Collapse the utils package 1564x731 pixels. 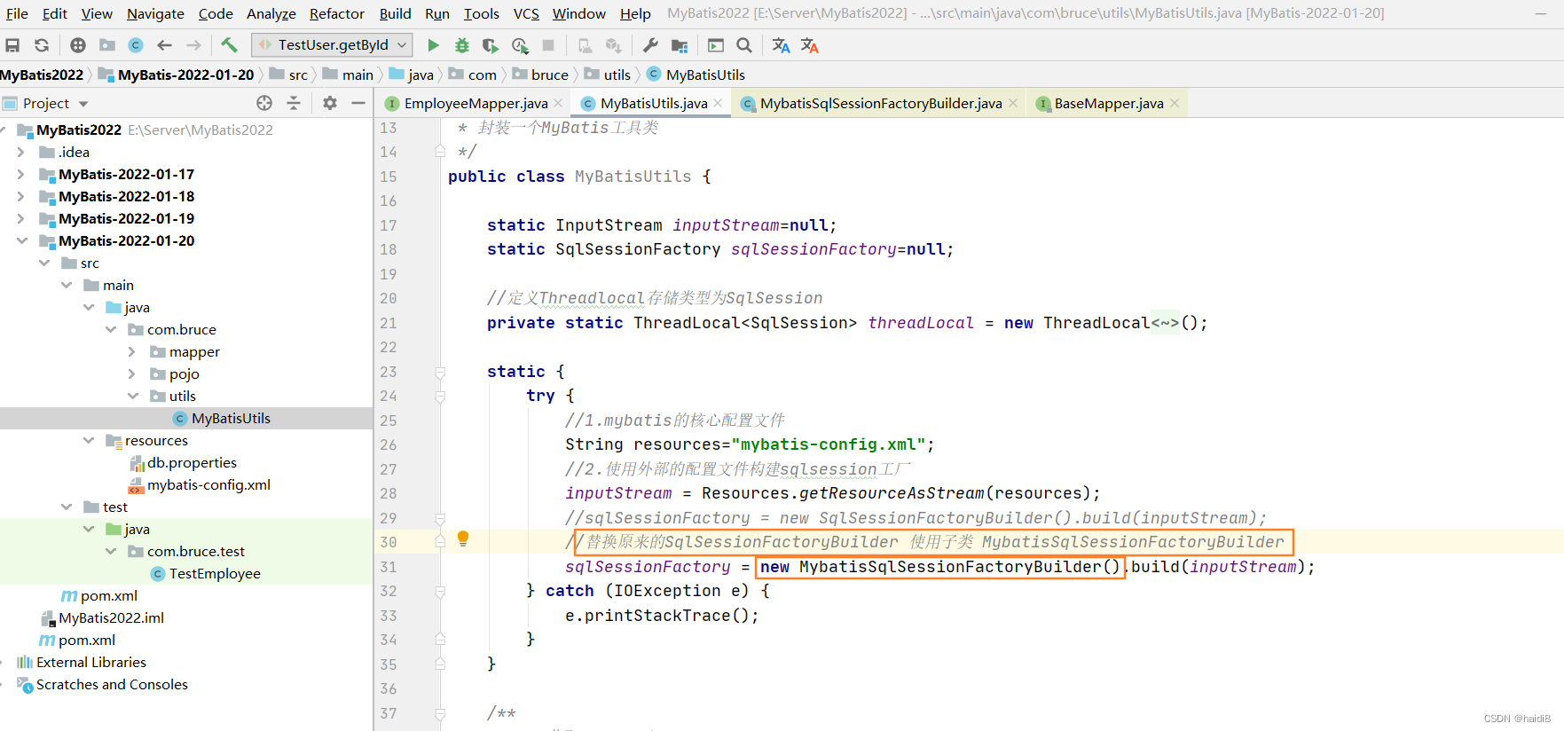pos(132,396)
